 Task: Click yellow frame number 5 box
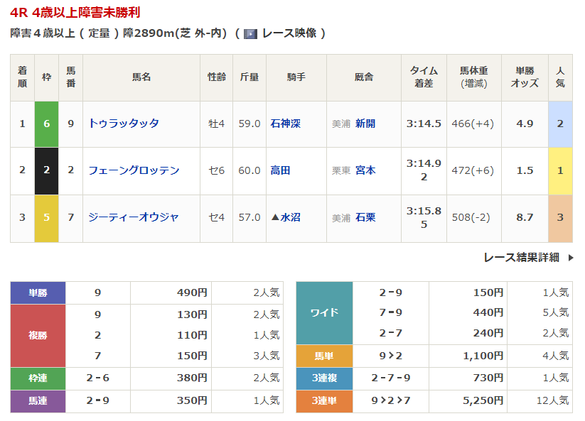[47, 217]
